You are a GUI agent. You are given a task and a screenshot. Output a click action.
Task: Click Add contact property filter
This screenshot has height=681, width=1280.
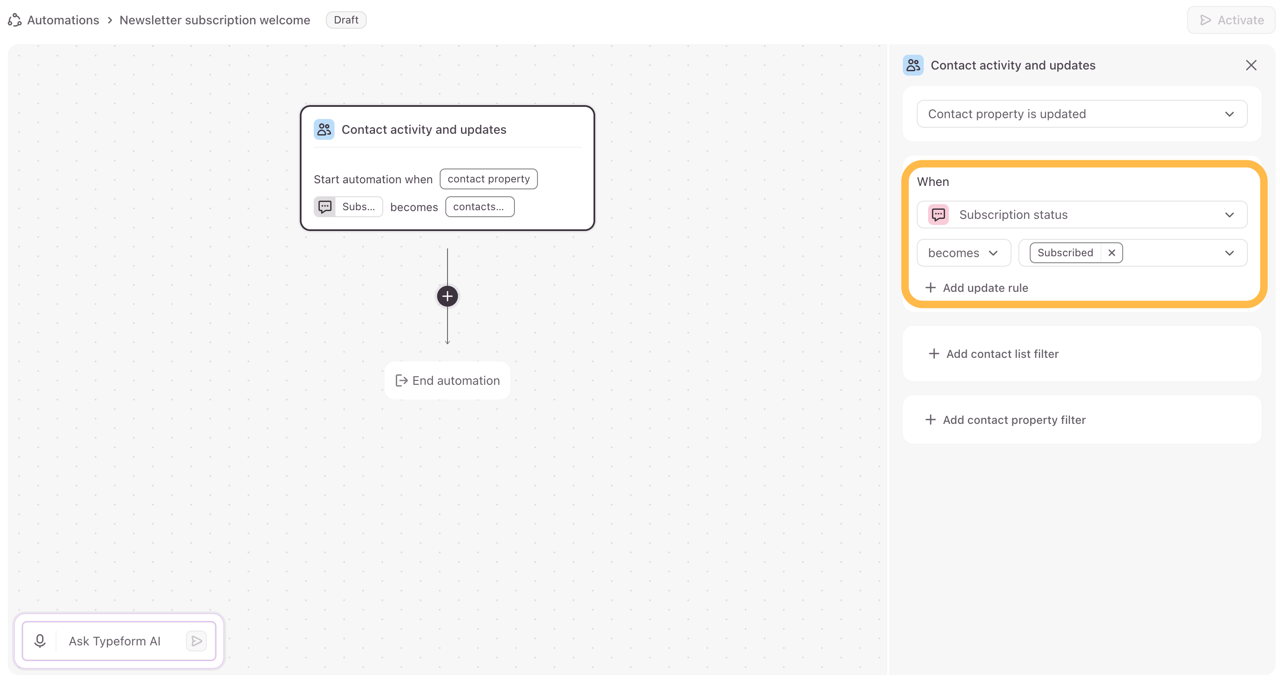click(1005, 420)
